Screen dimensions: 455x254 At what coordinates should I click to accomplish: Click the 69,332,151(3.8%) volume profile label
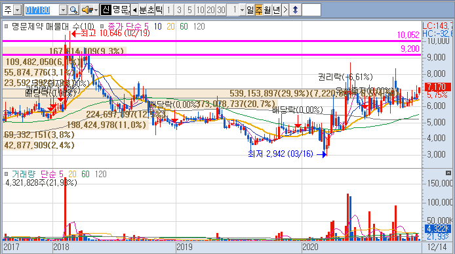pos(39,135)
